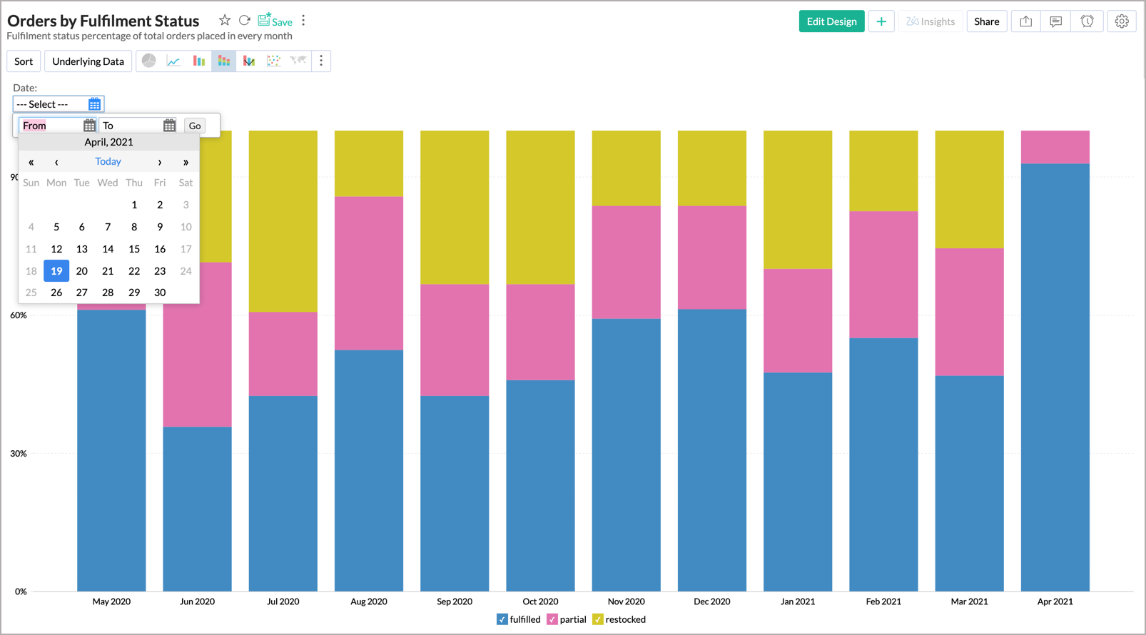Open the Sort menu

(24, 61)
